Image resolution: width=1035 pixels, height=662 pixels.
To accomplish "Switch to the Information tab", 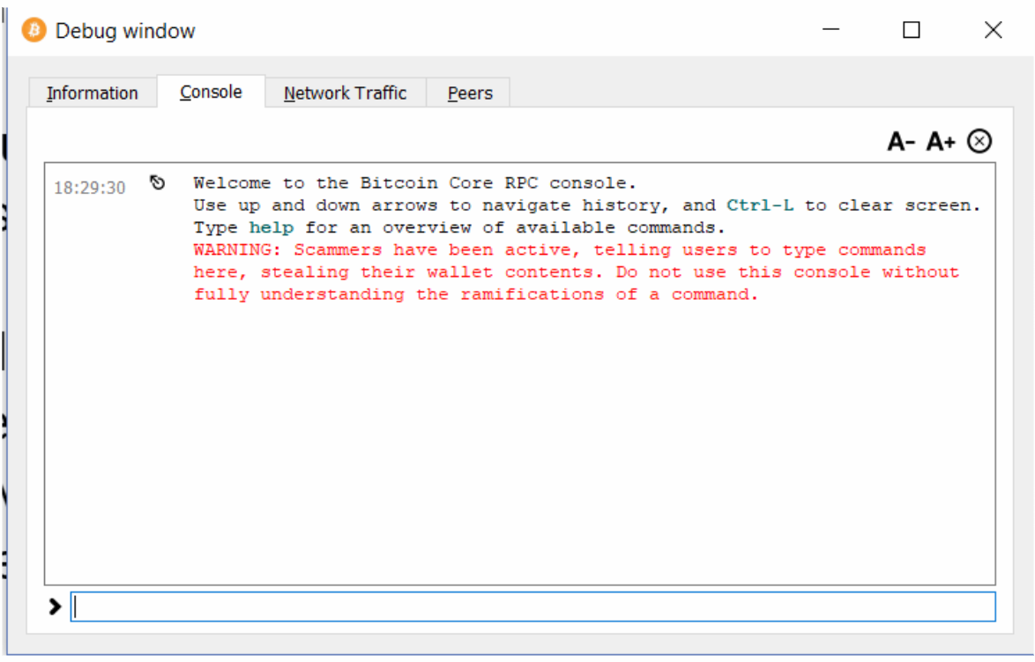I will 93,93.
